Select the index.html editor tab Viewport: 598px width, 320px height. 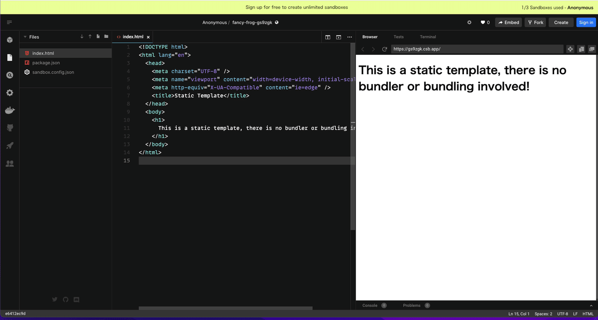point(133,37)
